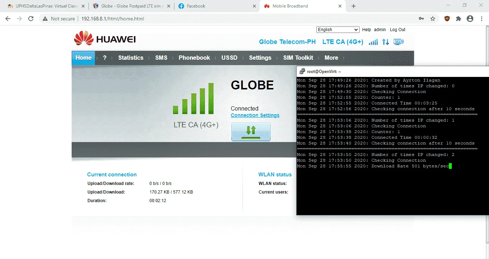
Task: Click the 00:02:12 duration value
Action: coord(158,201)
